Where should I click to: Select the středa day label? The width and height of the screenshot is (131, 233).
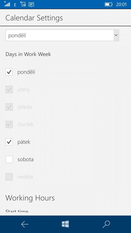(x=25, y=107)
